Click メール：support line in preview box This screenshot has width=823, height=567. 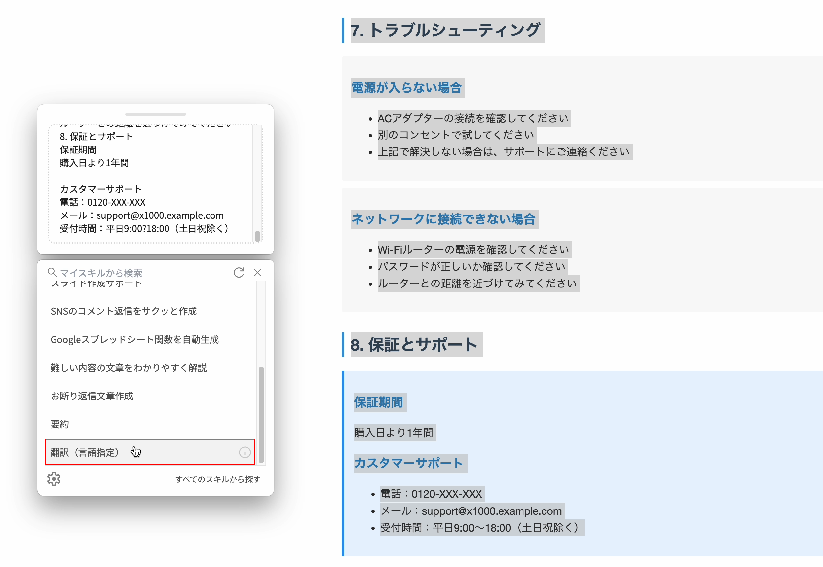pos(142,215)
